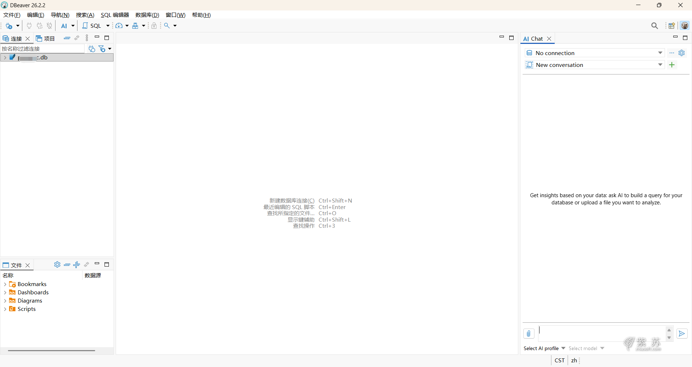Open the 文件(F) menu
Viewport: 692px width, 367px height.
[x=12, y=15]
